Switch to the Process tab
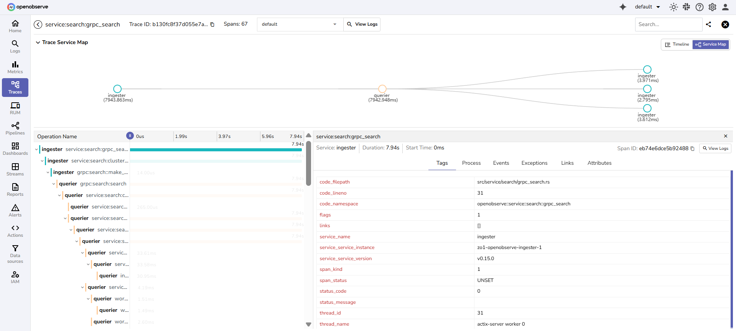 [471, 163]
